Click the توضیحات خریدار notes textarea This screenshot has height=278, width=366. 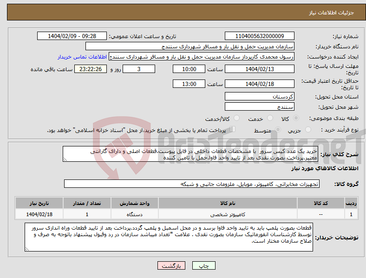click(169, 237)
